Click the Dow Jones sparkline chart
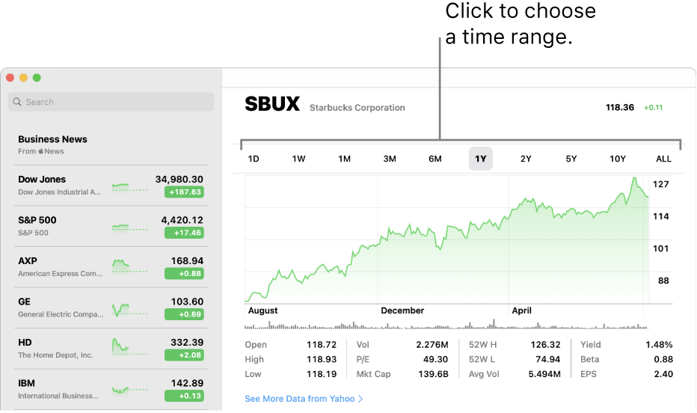 (129, 186)
